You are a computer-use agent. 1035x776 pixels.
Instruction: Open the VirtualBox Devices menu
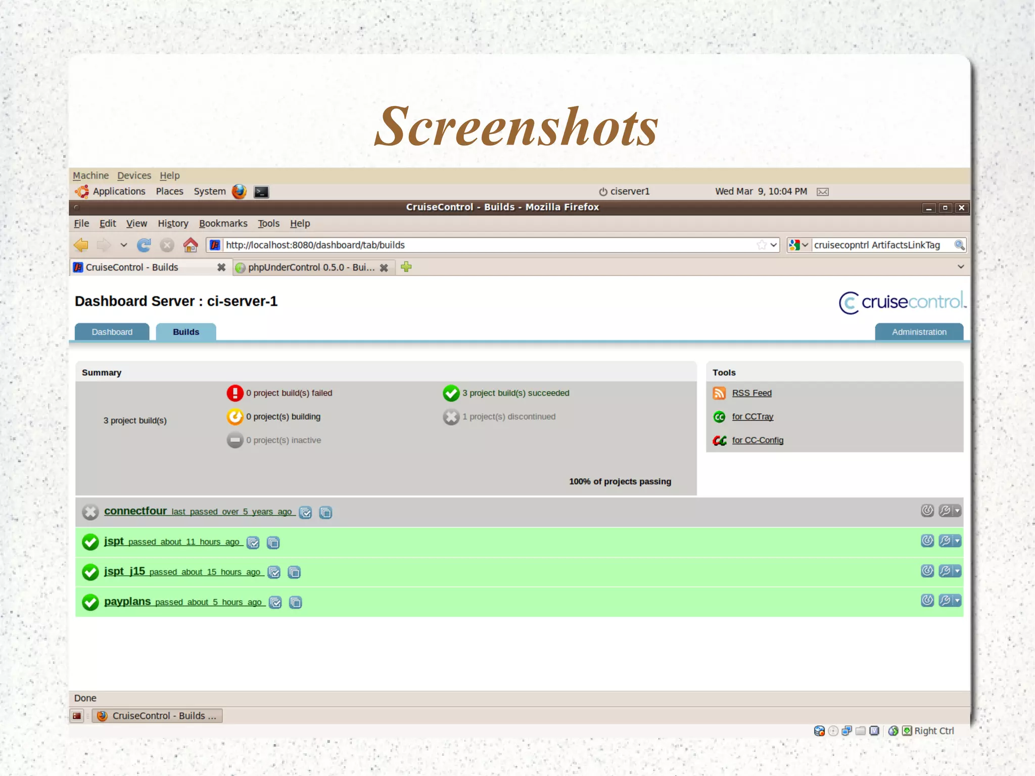tap(134, 175)
